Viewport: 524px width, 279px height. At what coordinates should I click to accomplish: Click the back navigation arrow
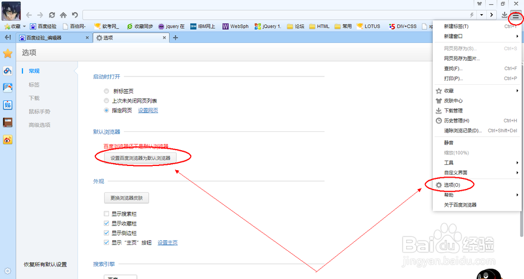29,15
